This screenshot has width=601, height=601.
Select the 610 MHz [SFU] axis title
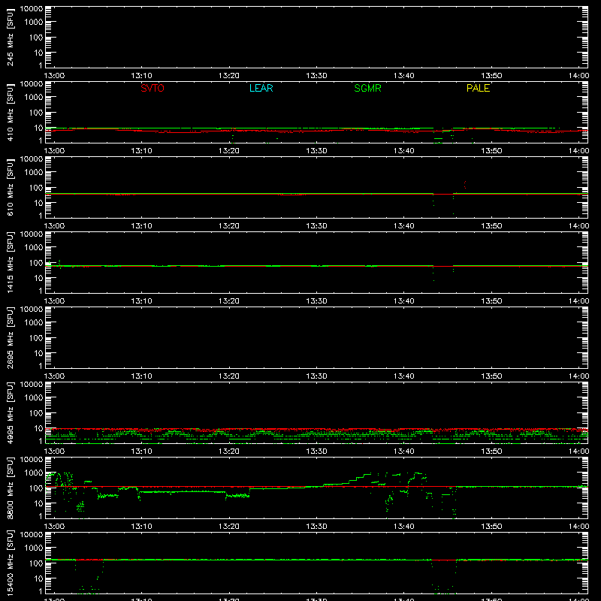click(10, 187)
